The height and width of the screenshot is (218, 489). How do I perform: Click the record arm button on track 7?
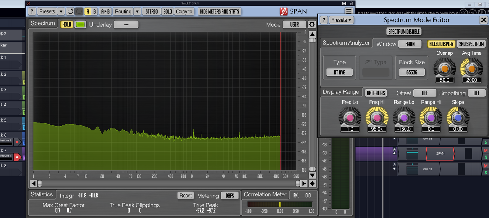tap(17, 157)
